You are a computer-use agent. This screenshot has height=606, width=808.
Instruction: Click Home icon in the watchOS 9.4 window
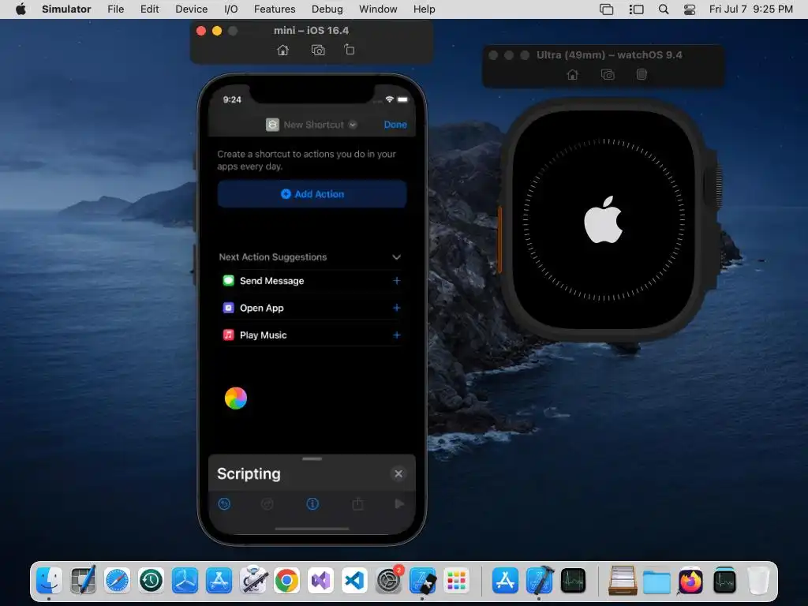coord(573,75)
